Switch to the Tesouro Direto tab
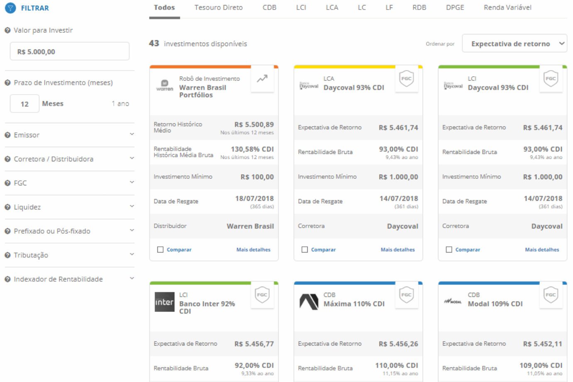573x382 pixels. [218, 7]
